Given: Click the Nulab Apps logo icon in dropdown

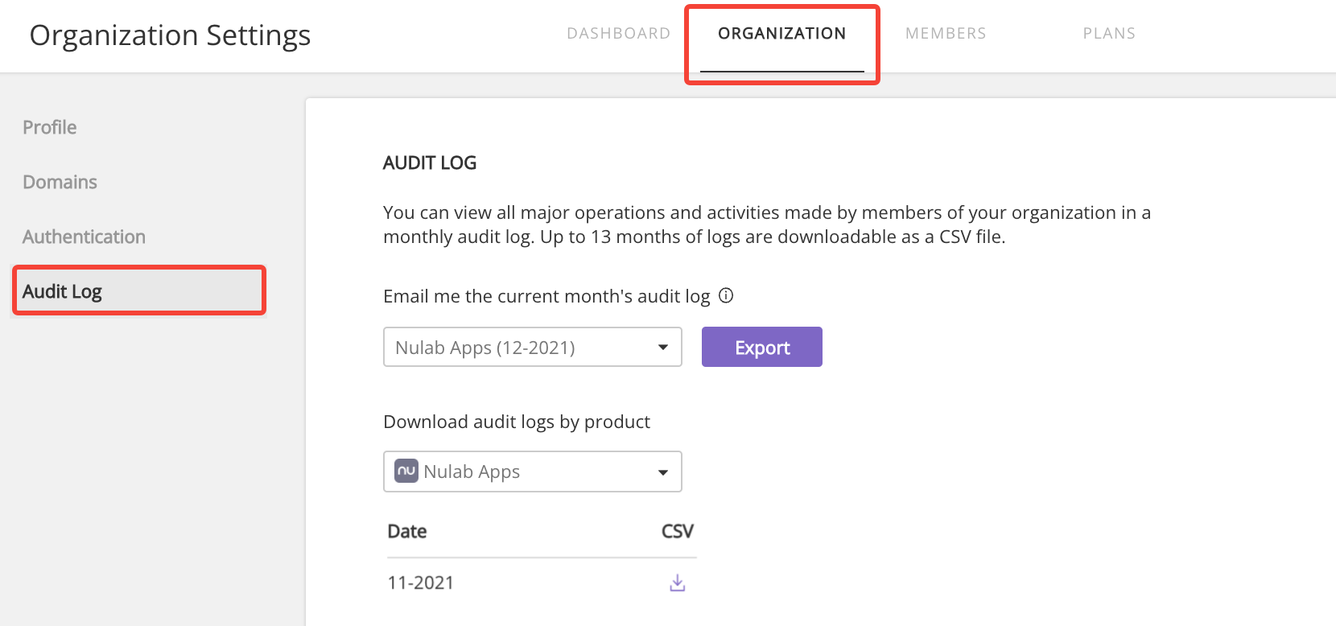Looking at the screenshot, I should tap(406, 471).
